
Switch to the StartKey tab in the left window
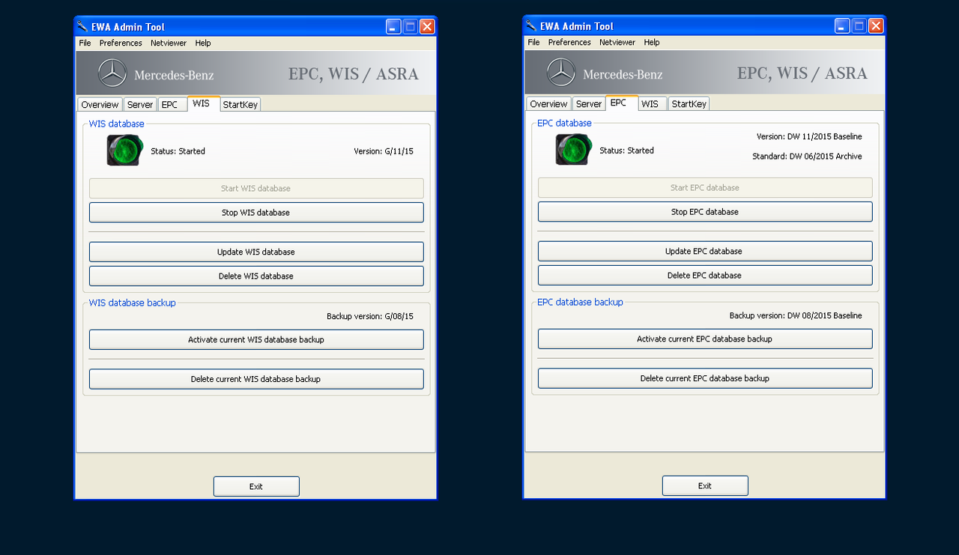tap(240, 105)
